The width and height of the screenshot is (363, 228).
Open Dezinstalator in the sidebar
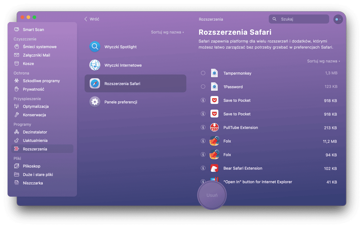(x=35, y=132)
